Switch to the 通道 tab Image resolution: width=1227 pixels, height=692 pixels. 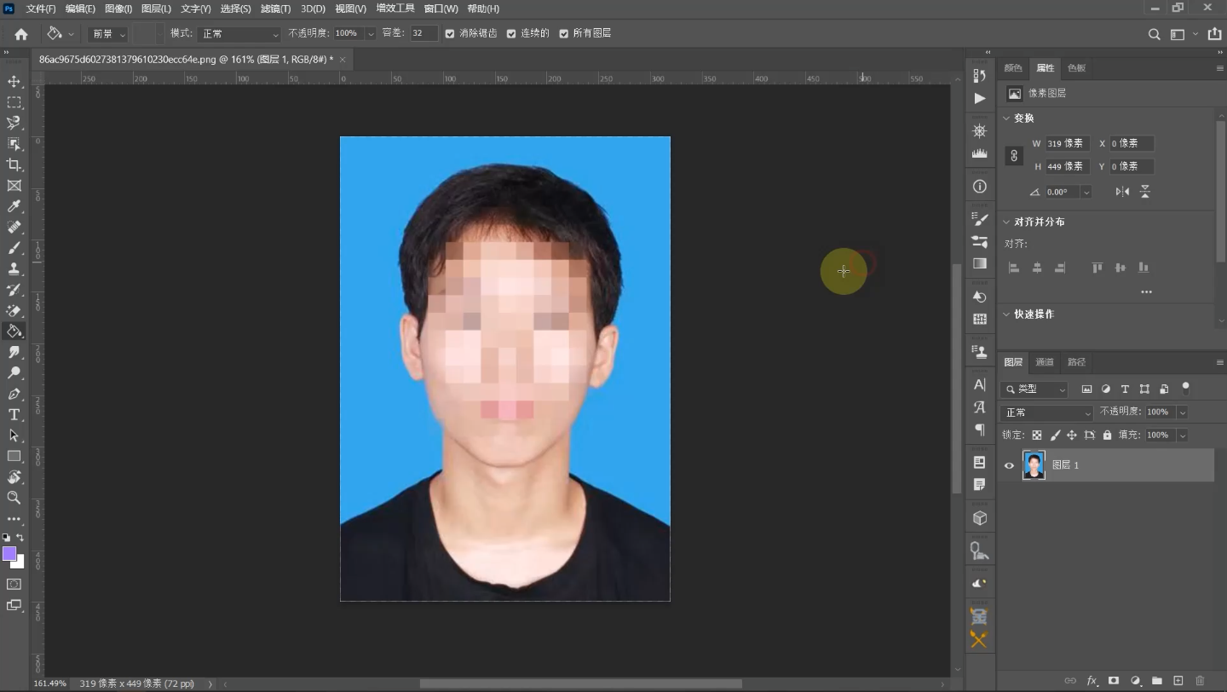pos(1045,362)
